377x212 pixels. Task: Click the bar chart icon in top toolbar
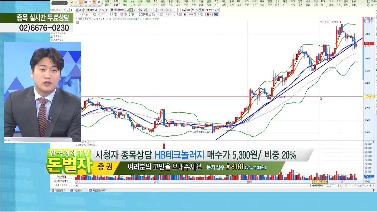72,2
